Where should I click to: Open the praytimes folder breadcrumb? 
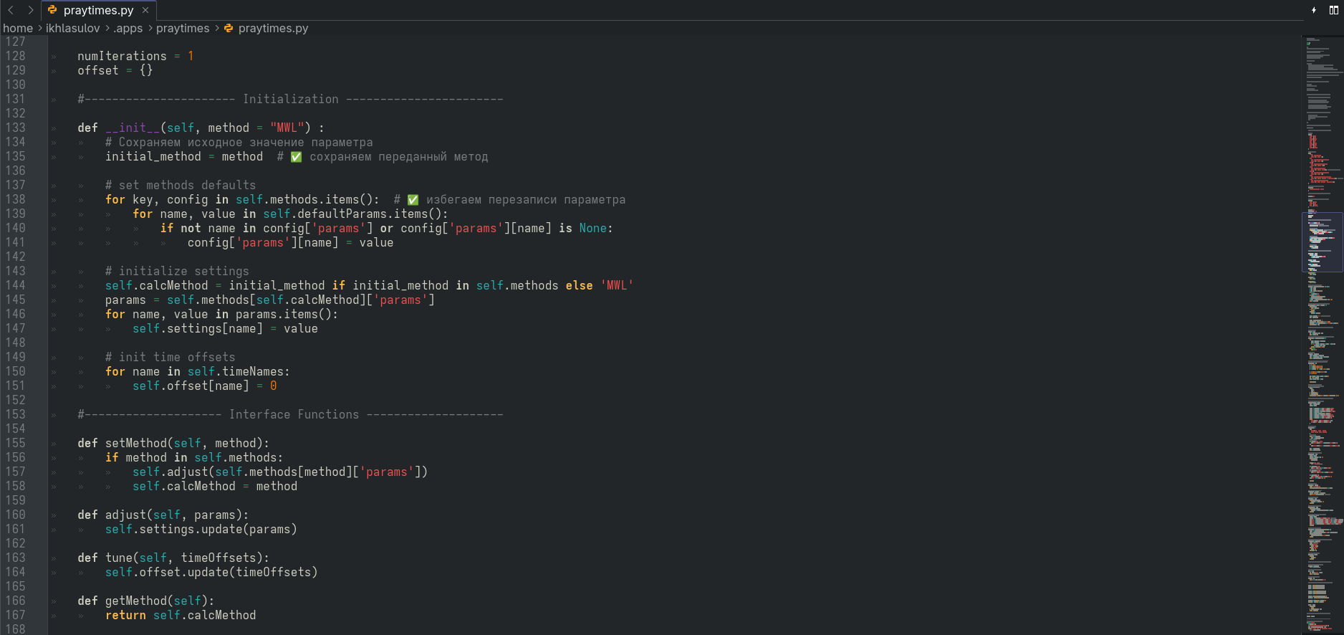point(183,28)
